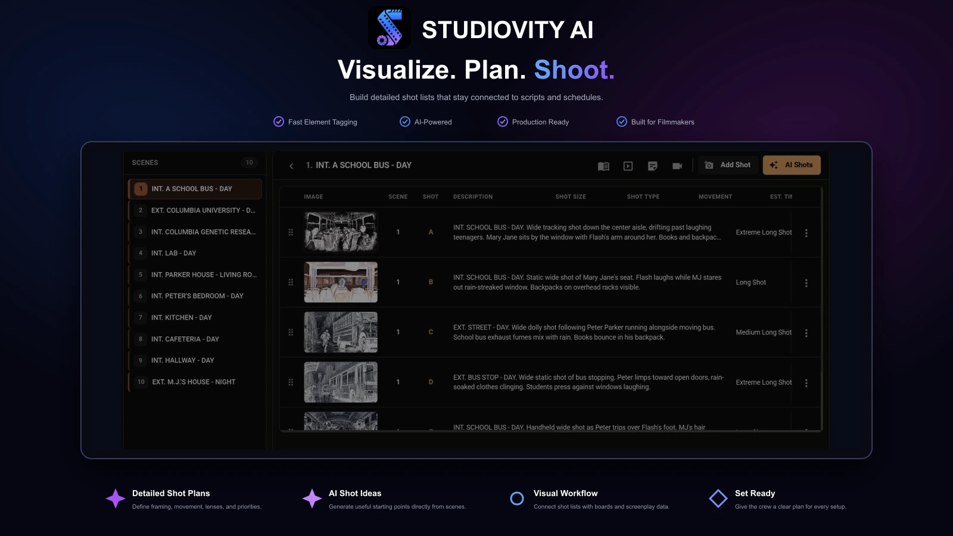This screenshot has height=536, width=953.
Task: Click the Set Ready diamond icon
Action: coord(718,498)
